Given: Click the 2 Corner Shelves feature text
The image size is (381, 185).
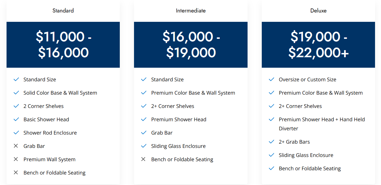Looking at the screenshot, I should click(x=44, y=106).
